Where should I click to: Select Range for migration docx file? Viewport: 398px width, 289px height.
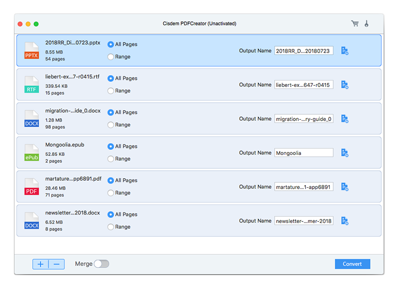tap(110, 125)
